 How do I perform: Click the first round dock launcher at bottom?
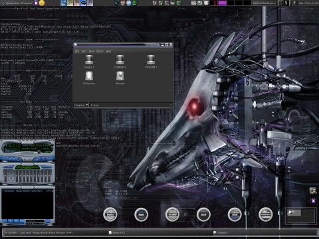click(110, 214)
